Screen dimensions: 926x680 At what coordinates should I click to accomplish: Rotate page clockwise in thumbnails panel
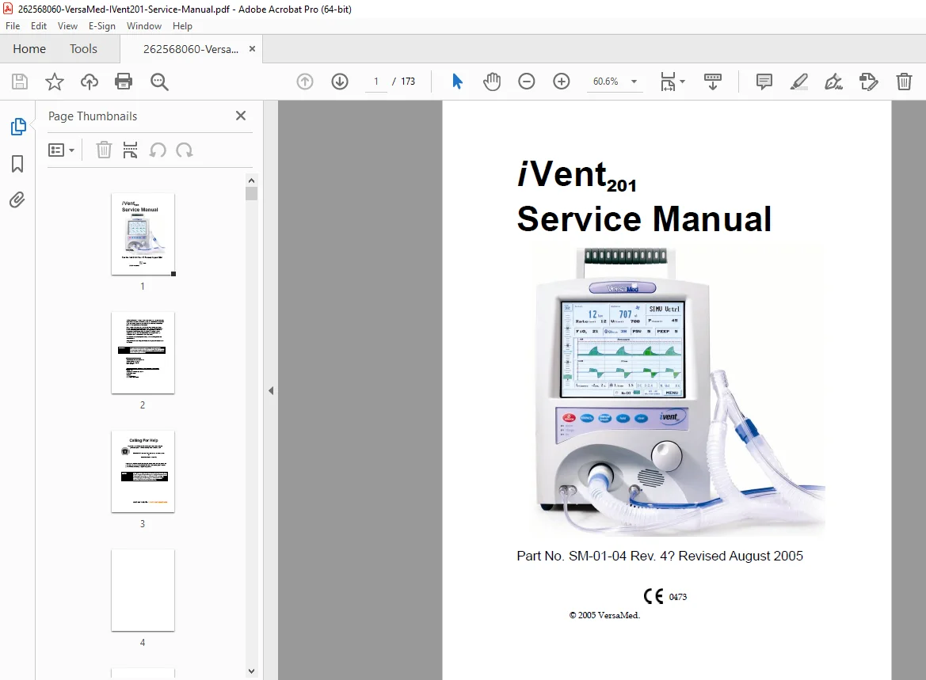click(185, 150)
